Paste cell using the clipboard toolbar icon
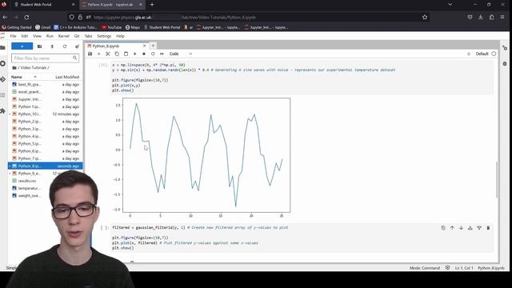512x288 pixels. (x=126, y=54)
